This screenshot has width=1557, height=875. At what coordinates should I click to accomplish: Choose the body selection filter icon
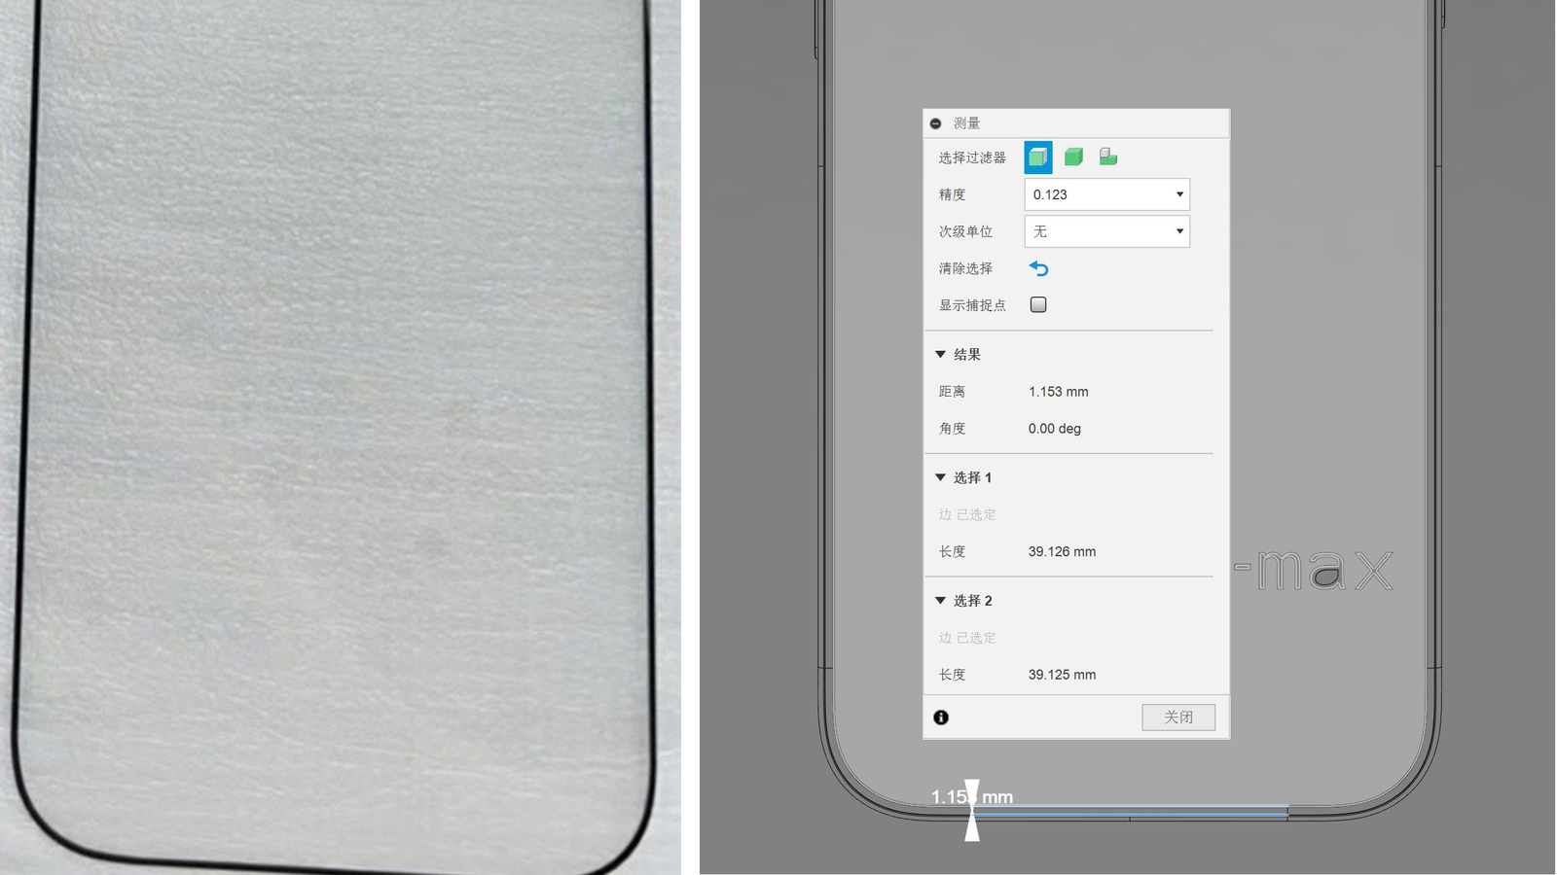(1073, 157)
